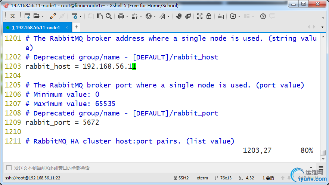Expand the new tab group dropdown arrow
The height and width of the screenshot is (185, 329).
(x=239, y=16)
